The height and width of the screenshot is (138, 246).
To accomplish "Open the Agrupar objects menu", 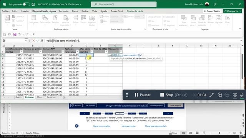I will click(219, 20).
